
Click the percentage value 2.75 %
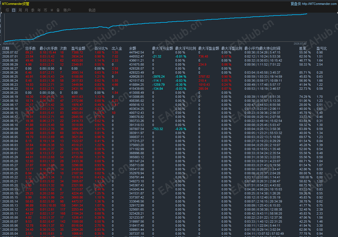pyautogui.click(x=99, y=225)
